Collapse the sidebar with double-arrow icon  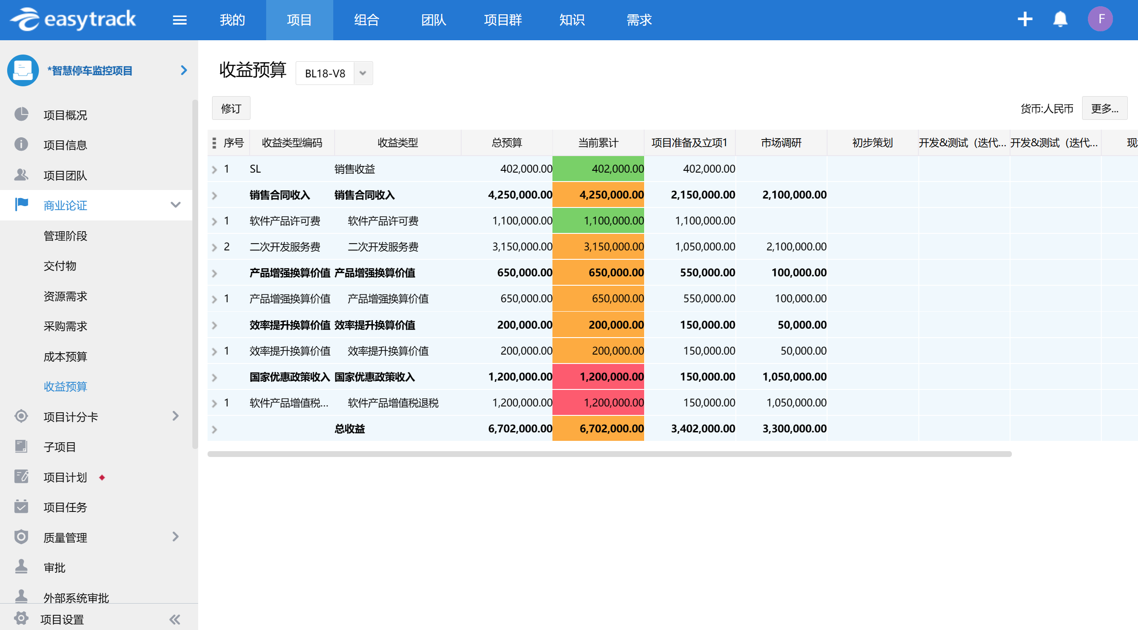point(174,619)
